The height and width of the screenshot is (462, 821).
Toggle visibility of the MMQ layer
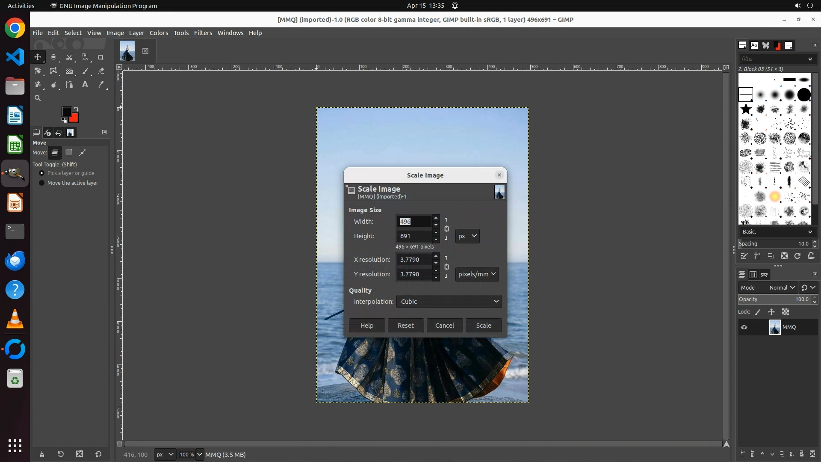point(744,327)
